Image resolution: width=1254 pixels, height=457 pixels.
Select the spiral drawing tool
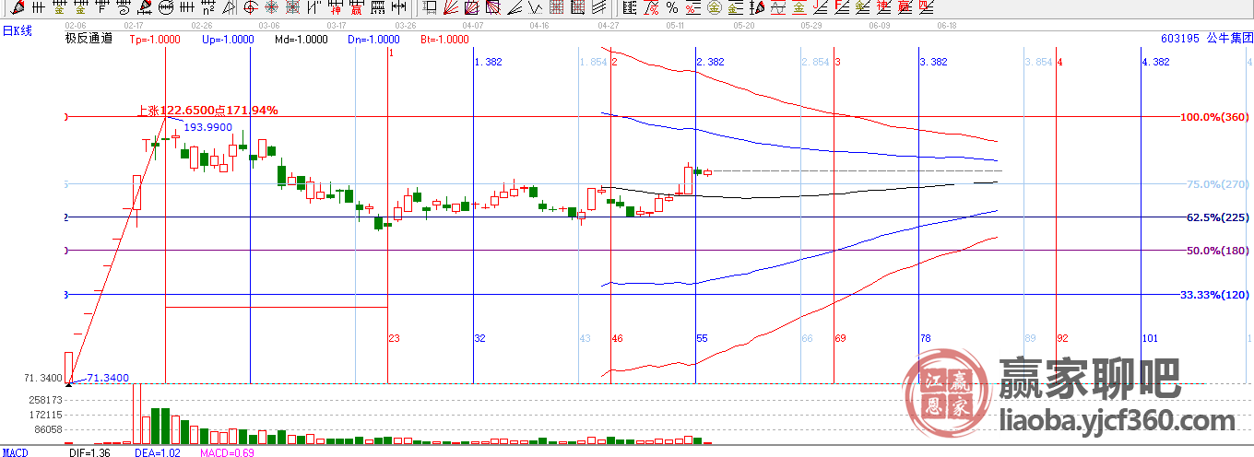(124, 7)
